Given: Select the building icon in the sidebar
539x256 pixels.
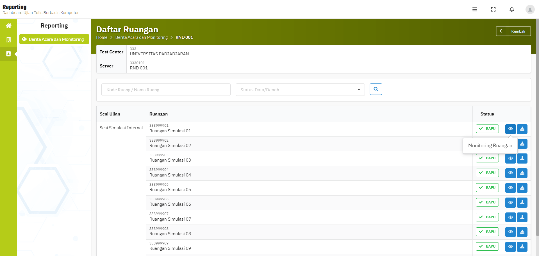Looking at the screenshot, I should 8,40.
